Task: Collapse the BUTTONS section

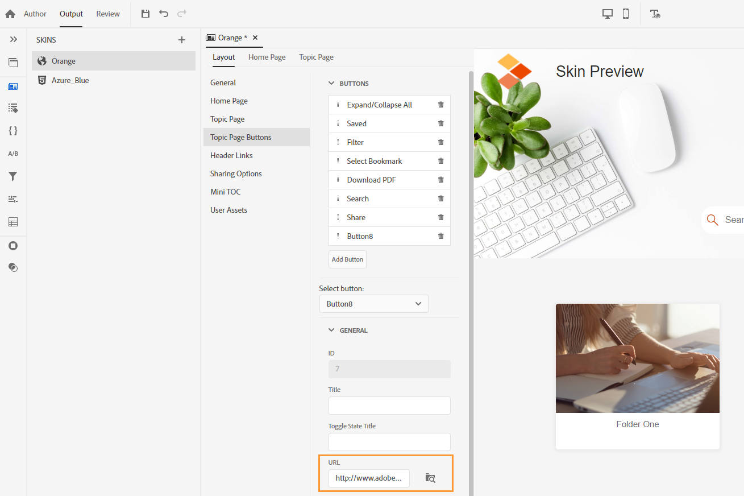Action: point(331,84)
